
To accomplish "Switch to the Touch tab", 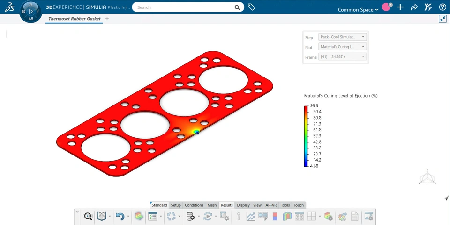I will [x=299, y=205].
